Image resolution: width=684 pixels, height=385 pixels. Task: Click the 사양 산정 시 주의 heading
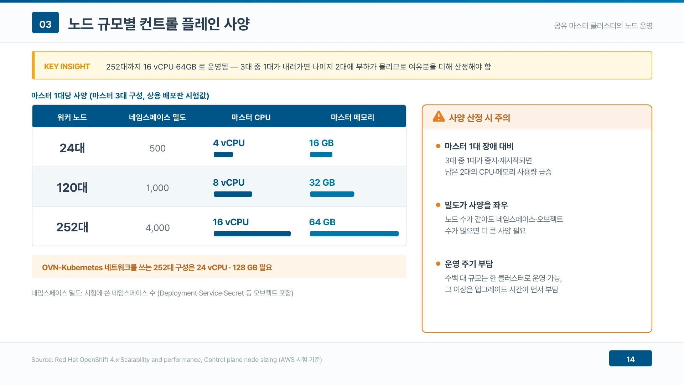click(x=480, y=118)
